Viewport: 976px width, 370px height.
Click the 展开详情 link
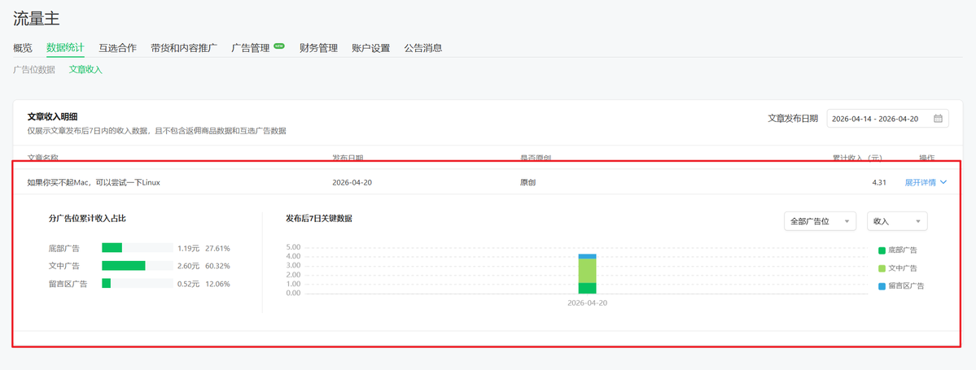click(920, 182)
